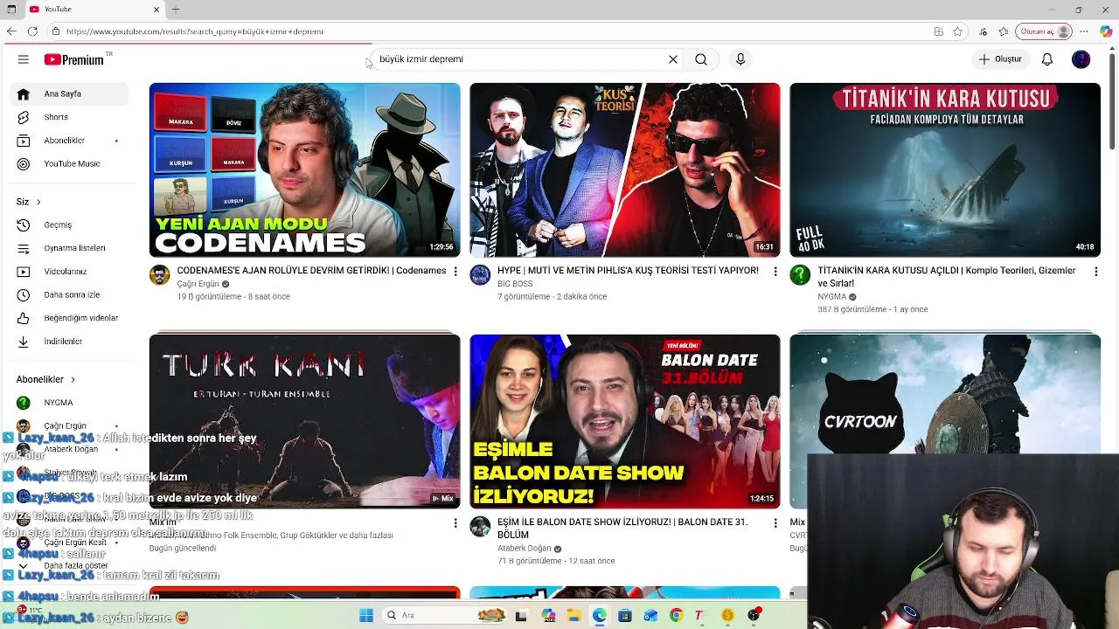
Task: Open the Windows Start menu
Action: click(x=366, y=616)
